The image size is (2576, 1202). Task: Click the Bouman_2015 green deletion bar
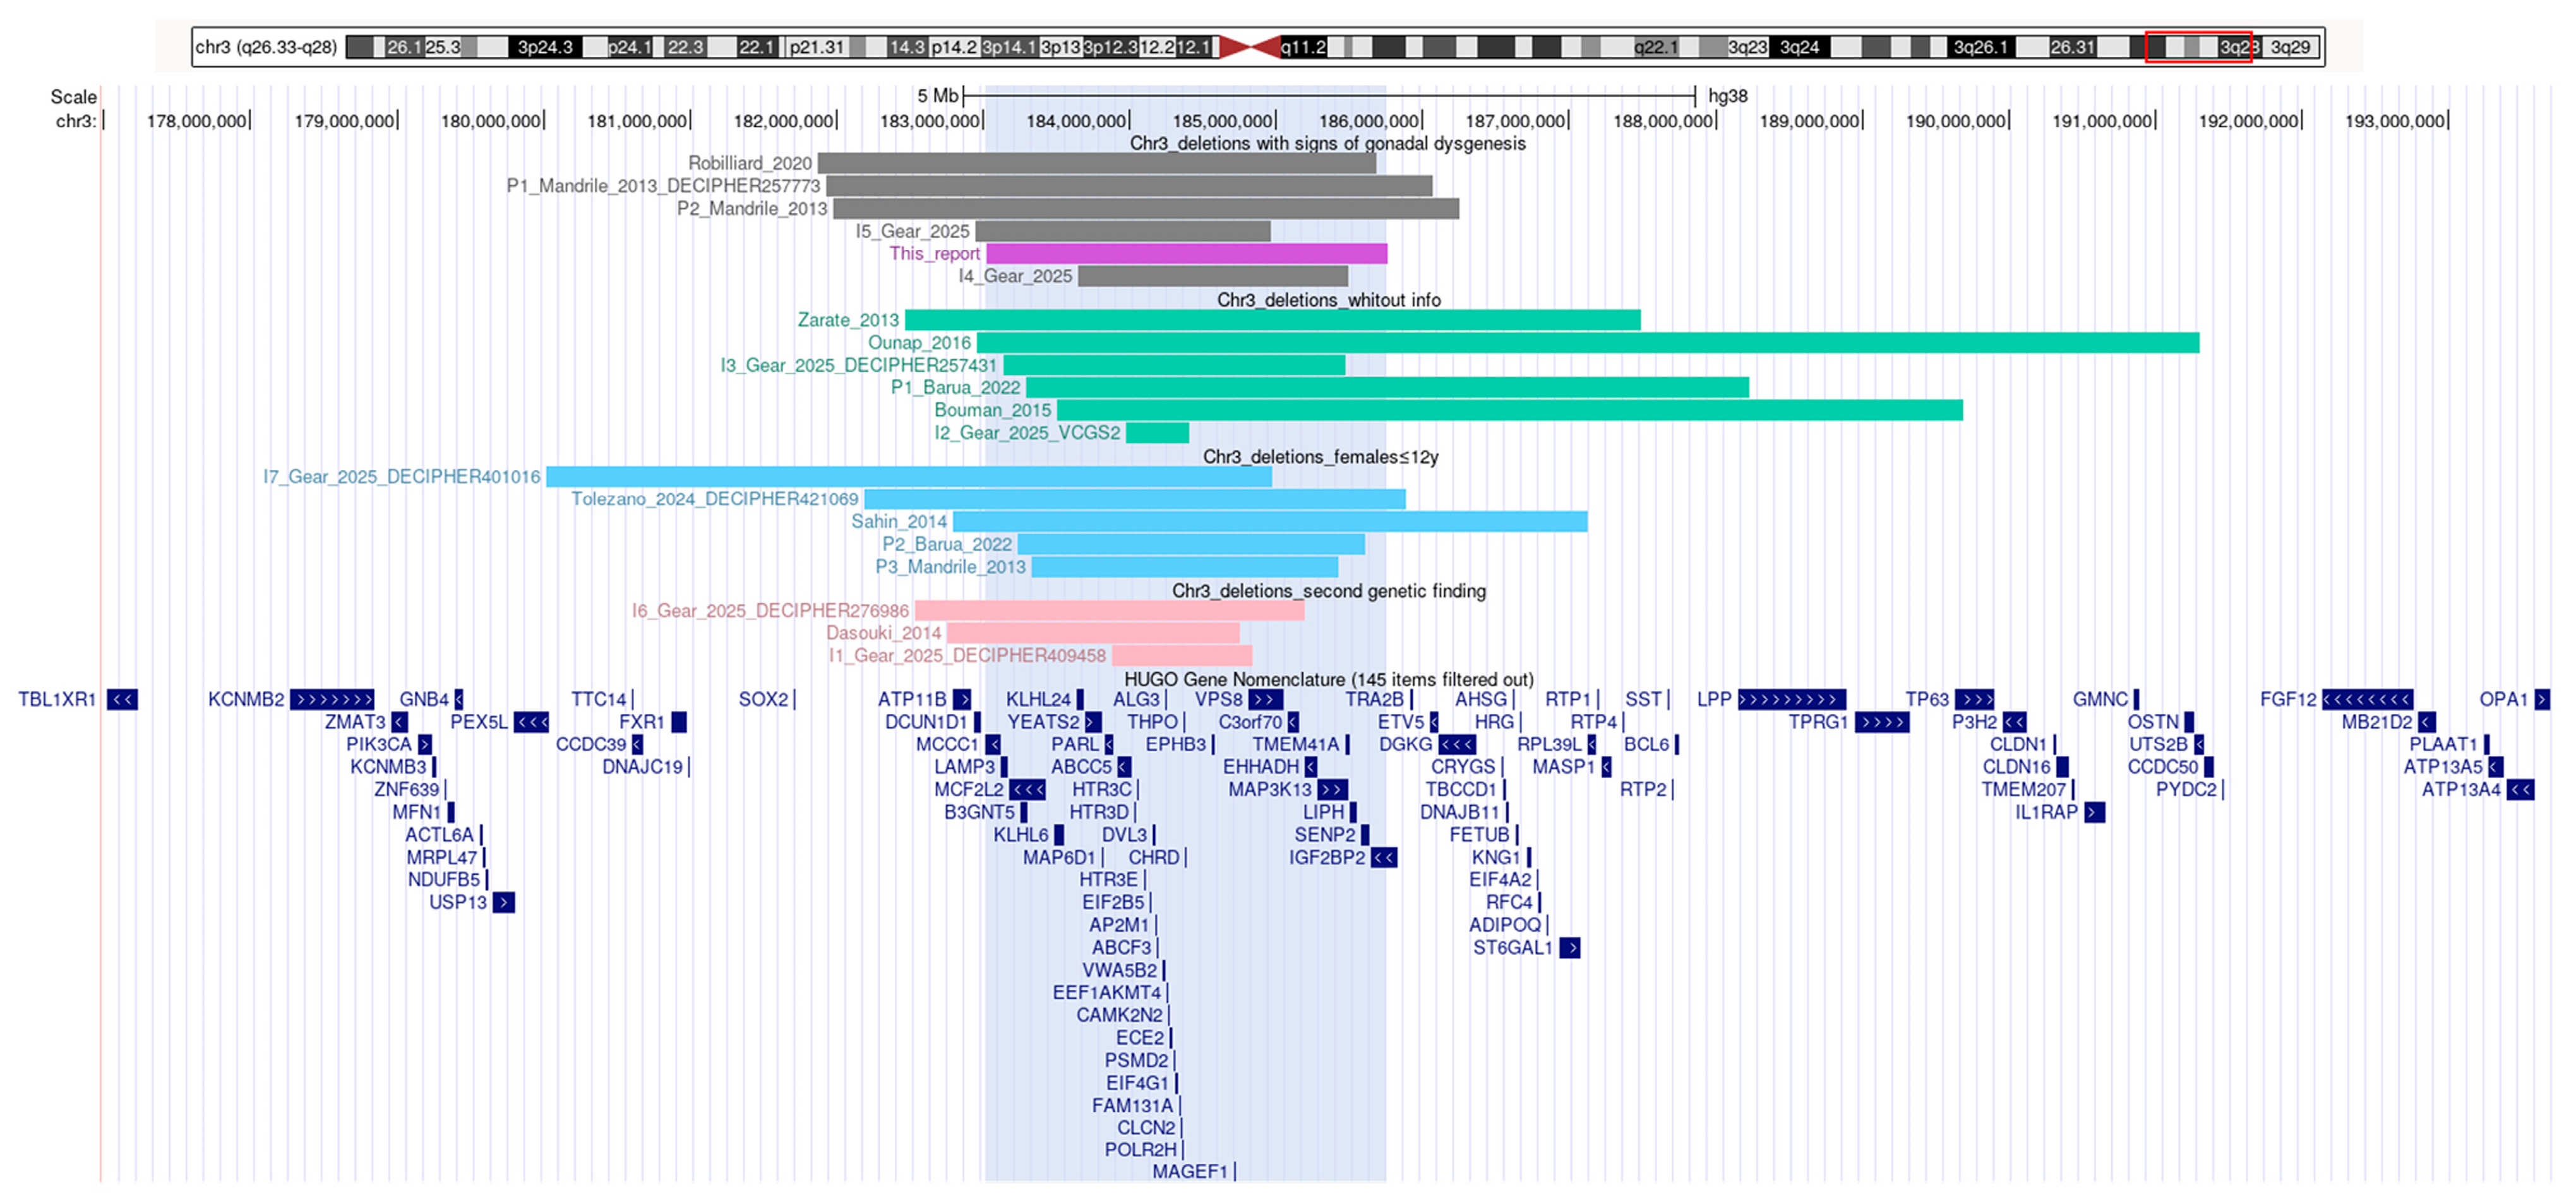point(1509,411)
